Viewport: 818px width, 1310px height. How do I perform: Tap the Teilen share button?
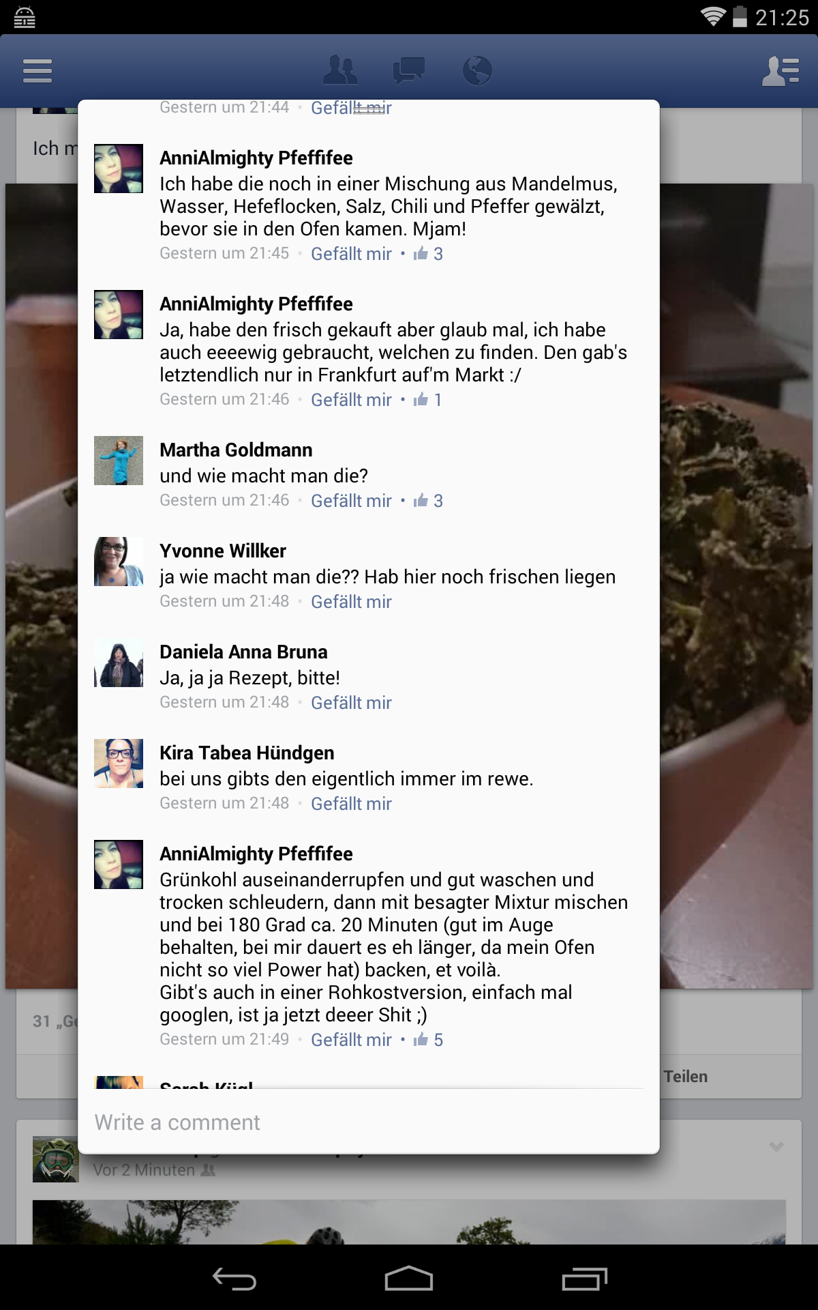point(686,1076)
